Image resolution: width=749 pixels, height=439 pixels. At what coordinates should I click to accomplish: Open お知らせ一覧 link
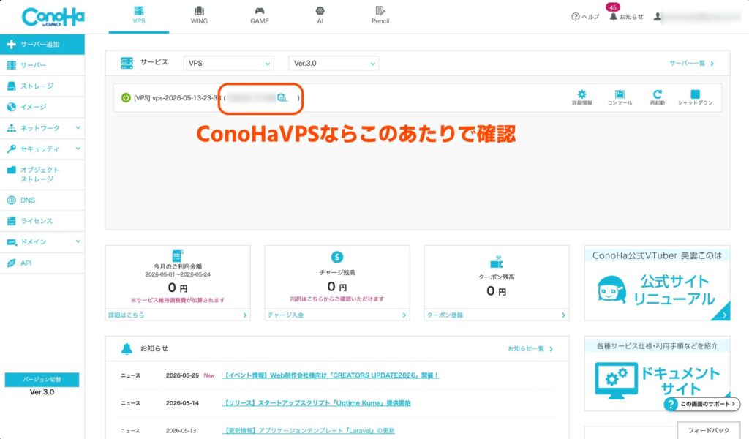pyautogui.click(x=530, y=349)
